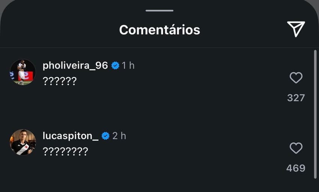Click the Comentários header title

point(159,29)
